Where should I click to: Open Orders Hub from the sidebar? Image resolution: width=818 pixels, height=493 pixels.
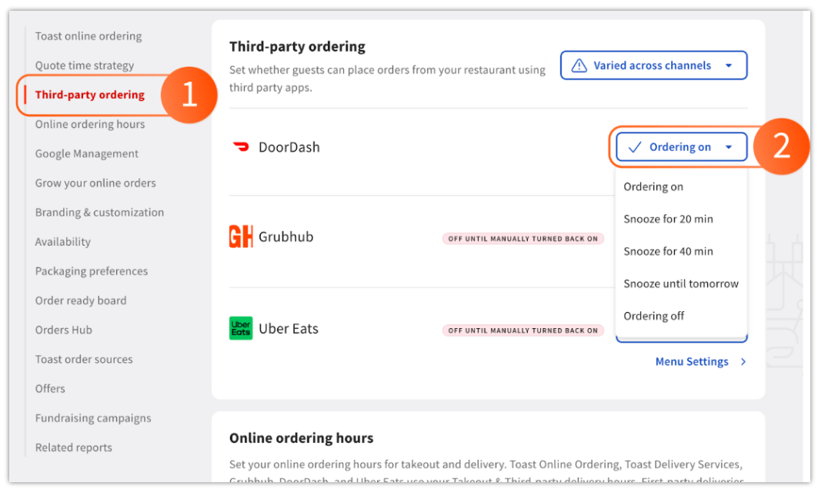point(64,330)
